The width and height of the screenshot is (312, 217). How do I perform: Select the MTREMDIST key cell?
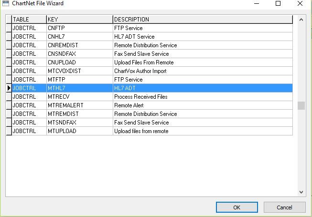point(80,114)
